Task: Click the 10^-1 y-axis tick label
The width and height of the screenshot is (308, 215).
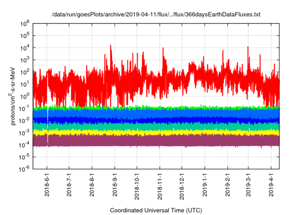Action: [x=24, y=108]
